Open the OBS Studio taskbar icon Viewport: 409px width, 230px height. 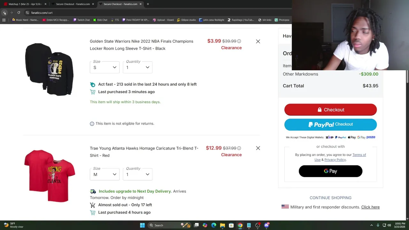click(258, 225)
